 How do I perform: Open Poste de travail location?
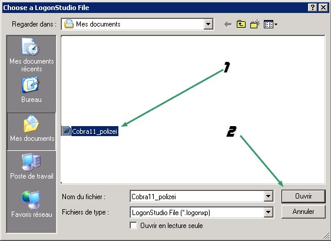click(31, 166)
